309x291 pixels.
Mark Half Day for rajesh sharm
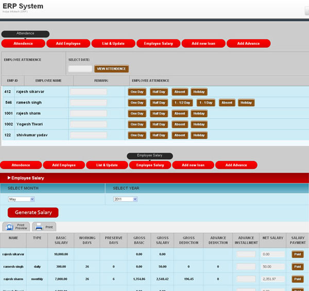click(159, 114)
